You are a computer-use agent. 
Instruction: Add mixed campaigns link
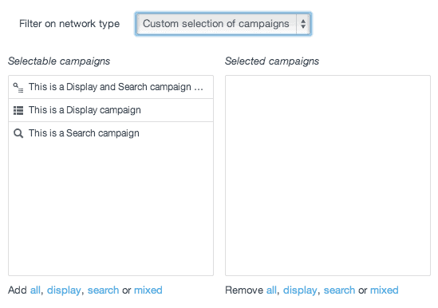(148, 290)
